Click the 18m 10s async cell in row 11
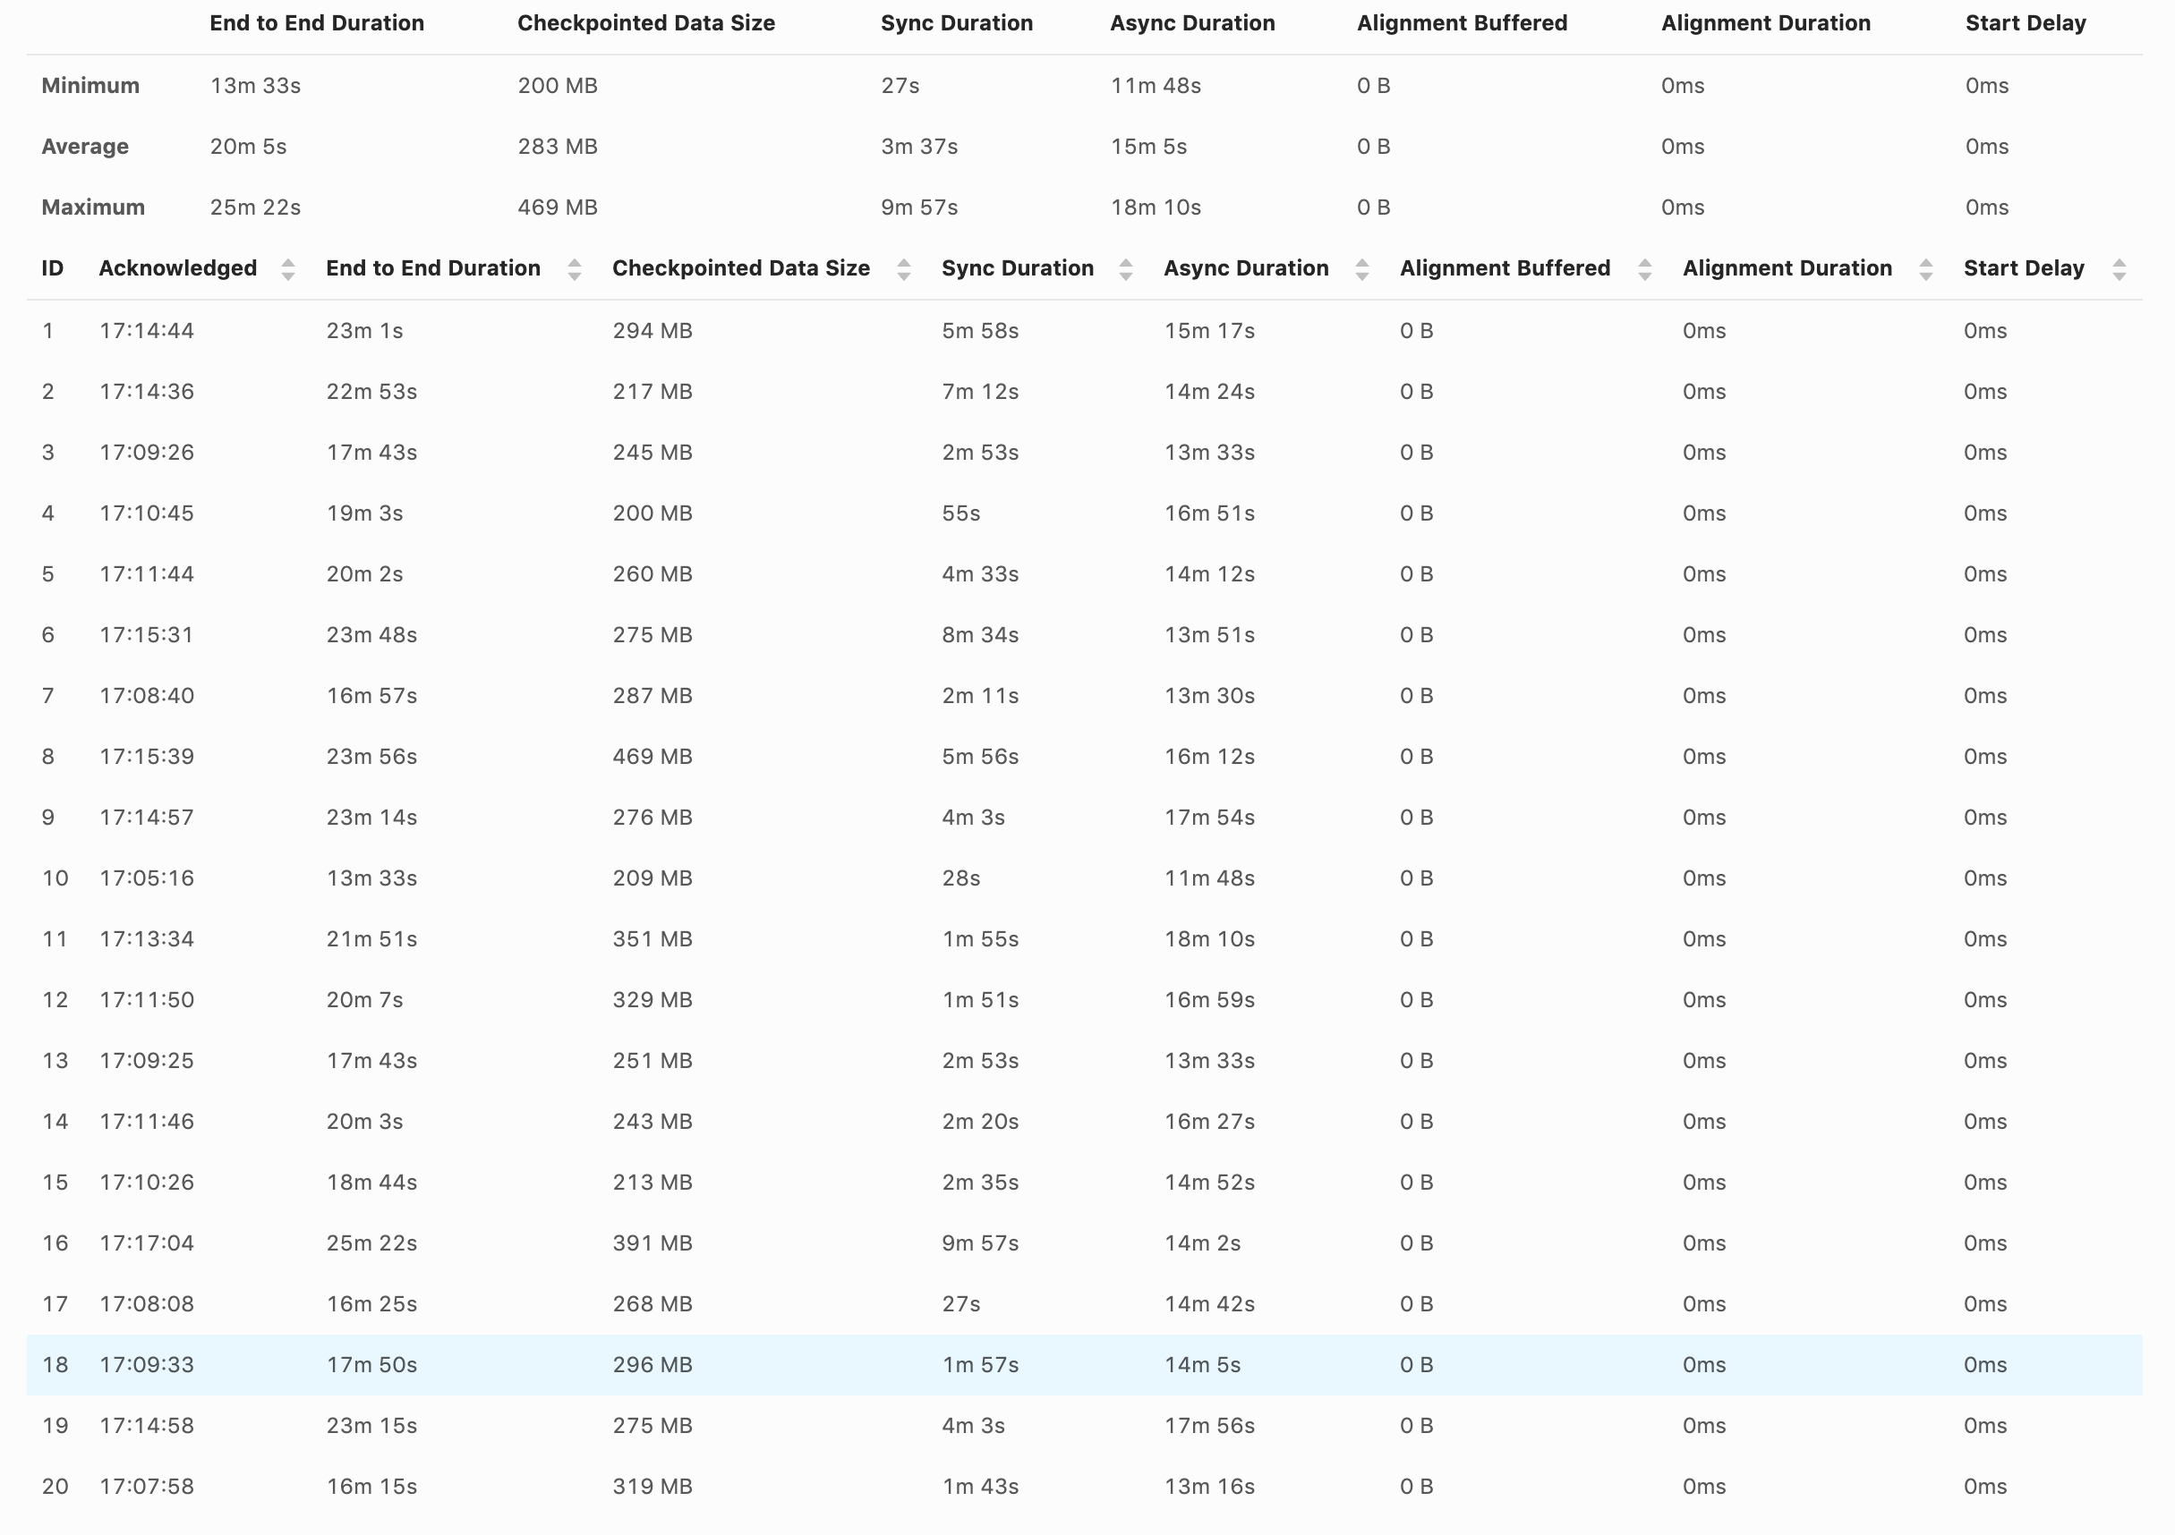This screenshot has height=1535, width=2175. (x=1208, y=939)
